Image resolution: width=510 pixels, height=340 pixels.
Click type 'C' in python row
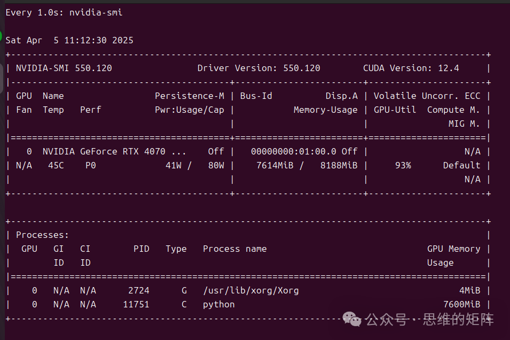pos(184,305)
